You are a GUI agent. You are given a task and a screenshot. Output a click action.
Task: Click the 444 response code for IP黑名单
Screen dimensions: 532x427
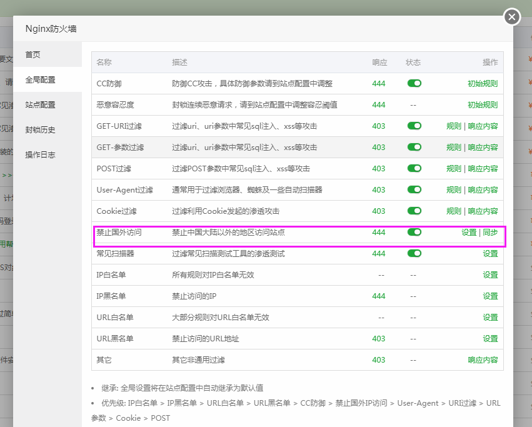coord(379,296)
